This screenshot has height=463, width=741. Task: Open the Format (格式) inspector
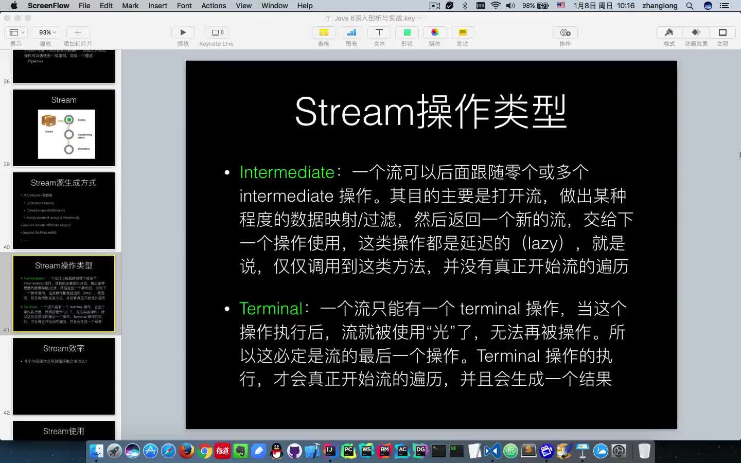coord(669,32)
